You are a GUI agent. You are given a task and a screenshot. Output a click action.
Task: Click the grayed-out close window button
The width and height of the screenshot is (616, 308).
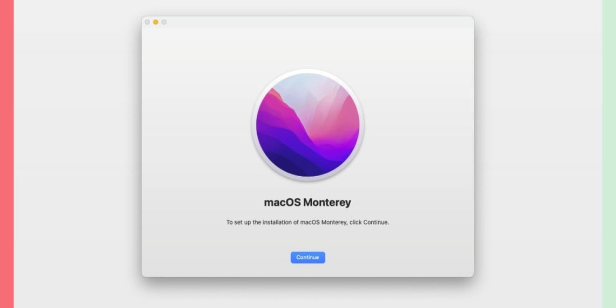[x=148, y=22]
